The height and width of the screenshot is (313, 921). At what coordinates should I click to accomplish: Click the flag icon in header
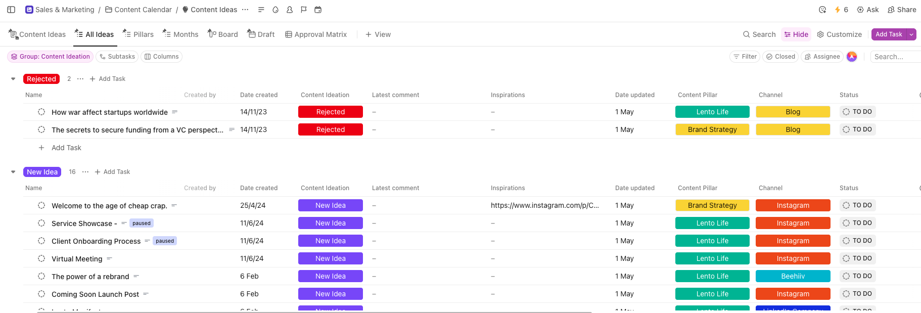tap(304, 10)
